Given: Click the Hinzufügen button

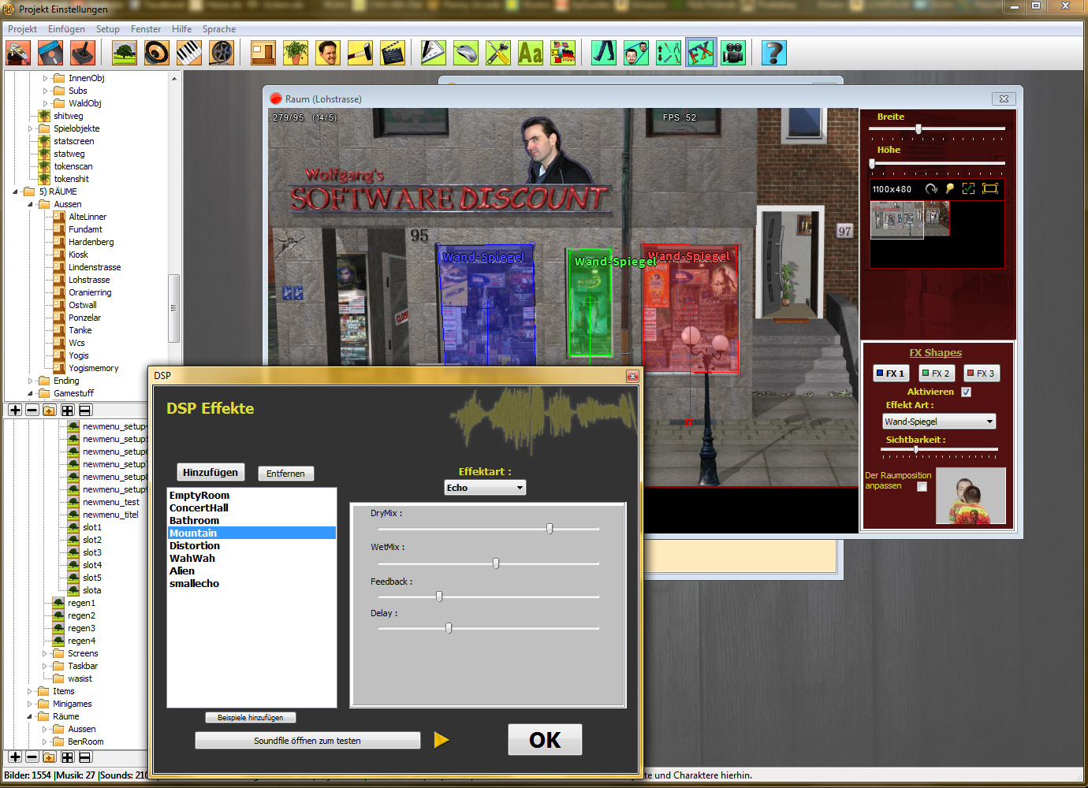Looking at the screenshot, I should [211, 472].
